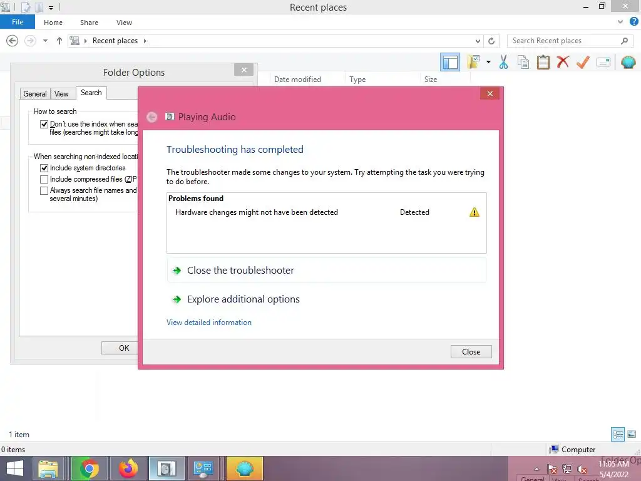Click the Paste clipboard icon
Image resolution: width=641 pixels, height=481 pixels.
pos(543,62)
